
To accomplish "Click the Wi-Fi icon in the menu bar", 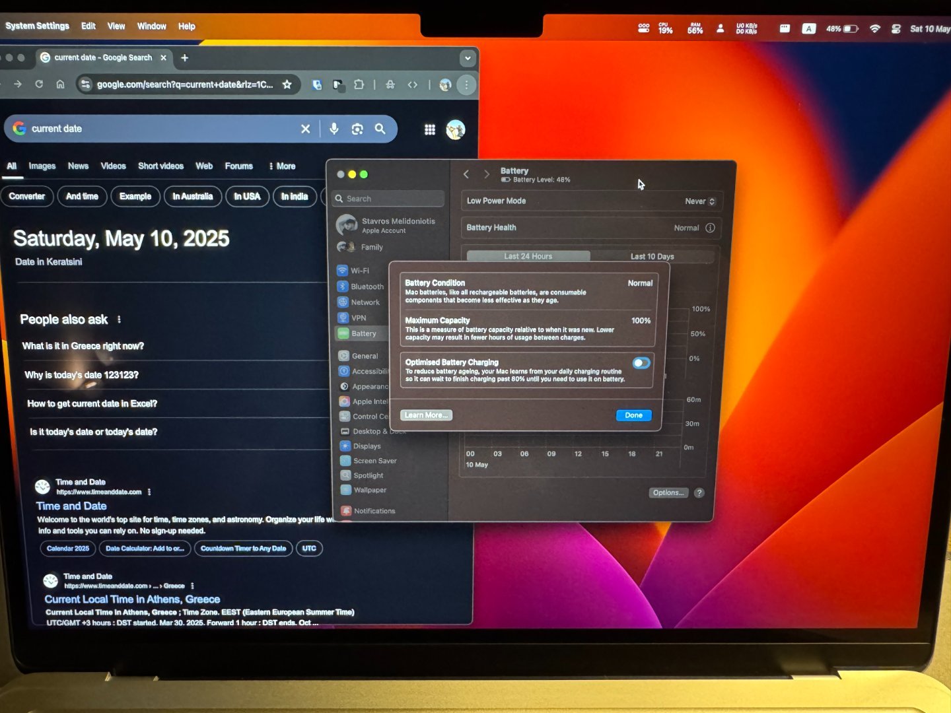I will coord(875,28).
